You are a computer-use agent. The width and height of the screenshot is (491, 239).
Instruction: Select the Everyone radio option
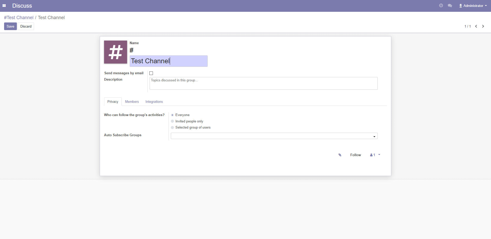[x=172, y=115]
